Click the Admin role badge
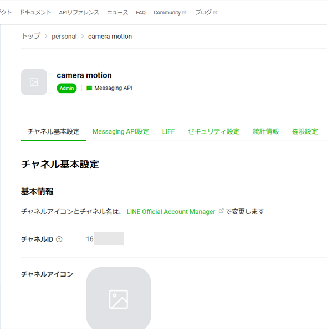Viewport: 327px width, 332px height. pyautogui.click(x=67, y=88)
